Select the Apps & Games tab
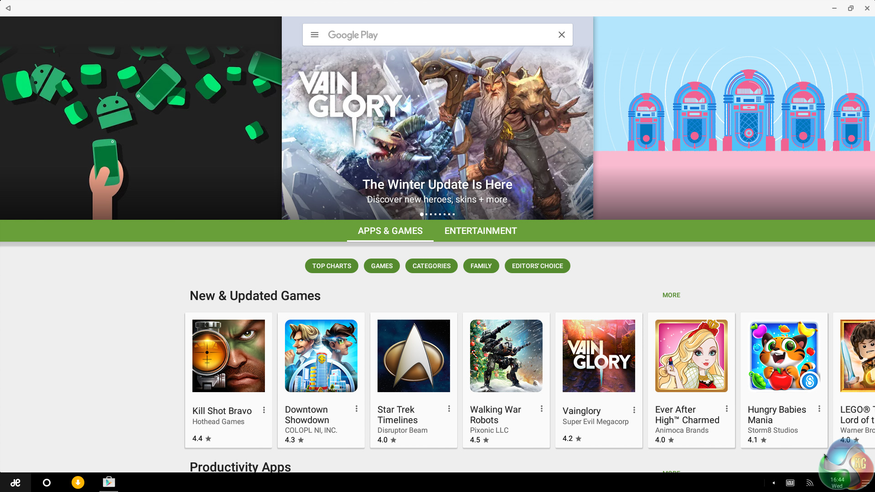Image resolution: width=875 pixels, height=492 pixels. click(x=390, y=231)
